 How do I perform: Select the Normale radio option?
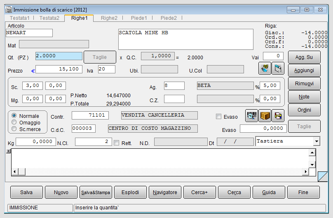[x=14, y=116]
